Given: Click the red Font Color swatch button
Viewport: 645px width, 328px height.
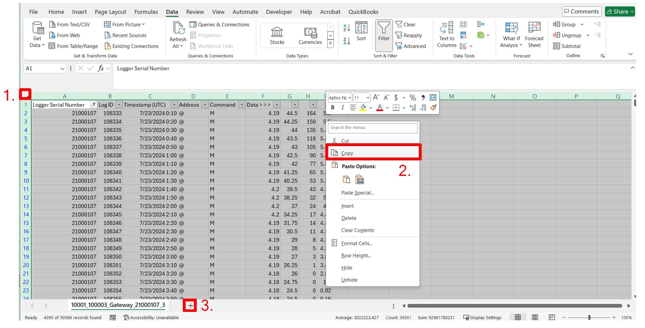Looking at the screenshot, I should (380, 108).
